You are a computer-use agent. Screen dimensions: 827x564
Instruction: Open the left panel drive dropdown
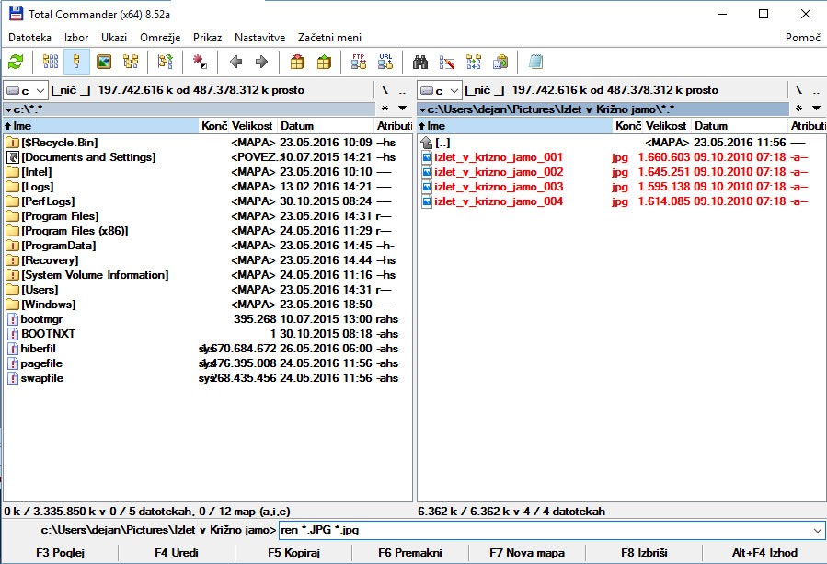(25, 90)
